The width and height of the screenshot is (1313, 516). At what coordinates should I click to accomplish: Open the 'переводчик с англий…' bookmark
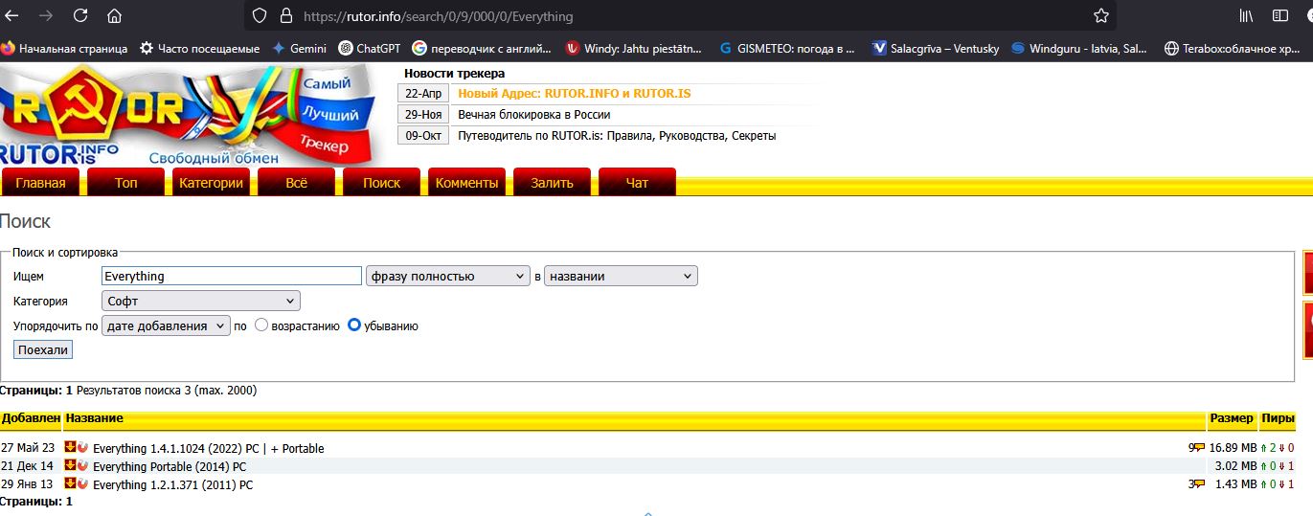[x=482, y=48]
